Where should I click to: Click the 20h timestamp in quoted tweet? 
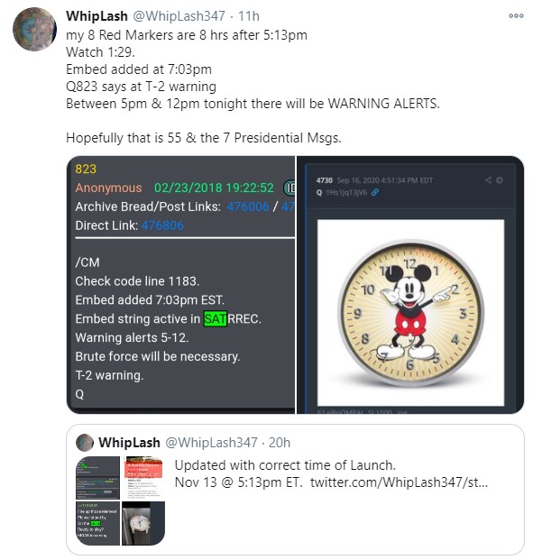click(x=280, y=443)
